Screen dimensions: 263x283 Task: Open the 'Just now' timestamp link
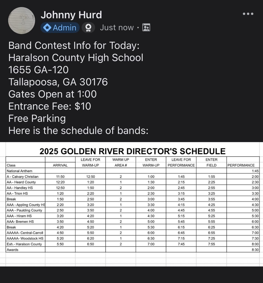[x=117, y=27]
